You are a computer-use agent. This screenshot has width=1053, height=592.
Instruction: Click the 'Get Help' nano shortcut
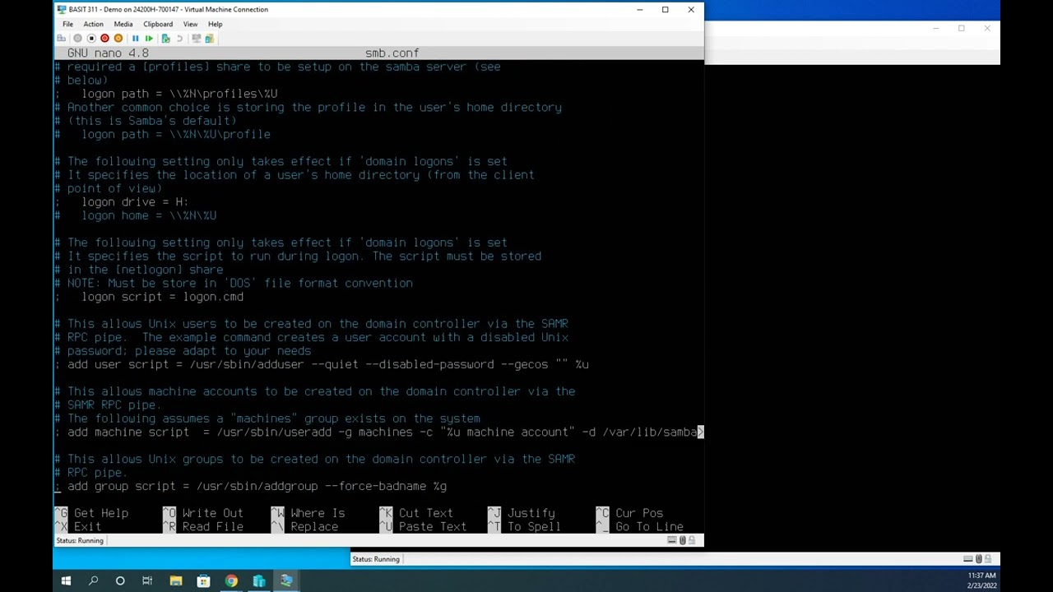pyautogui.click(x=101, y=513)
